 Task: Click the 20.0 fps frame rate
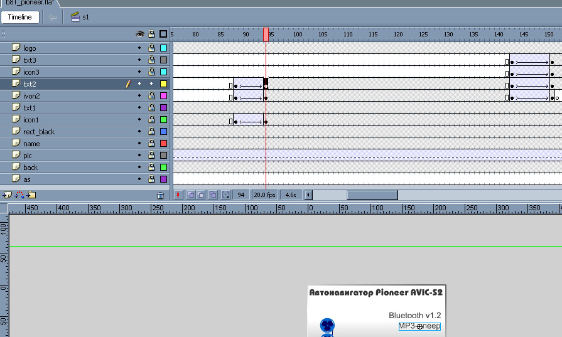[264, 195]
